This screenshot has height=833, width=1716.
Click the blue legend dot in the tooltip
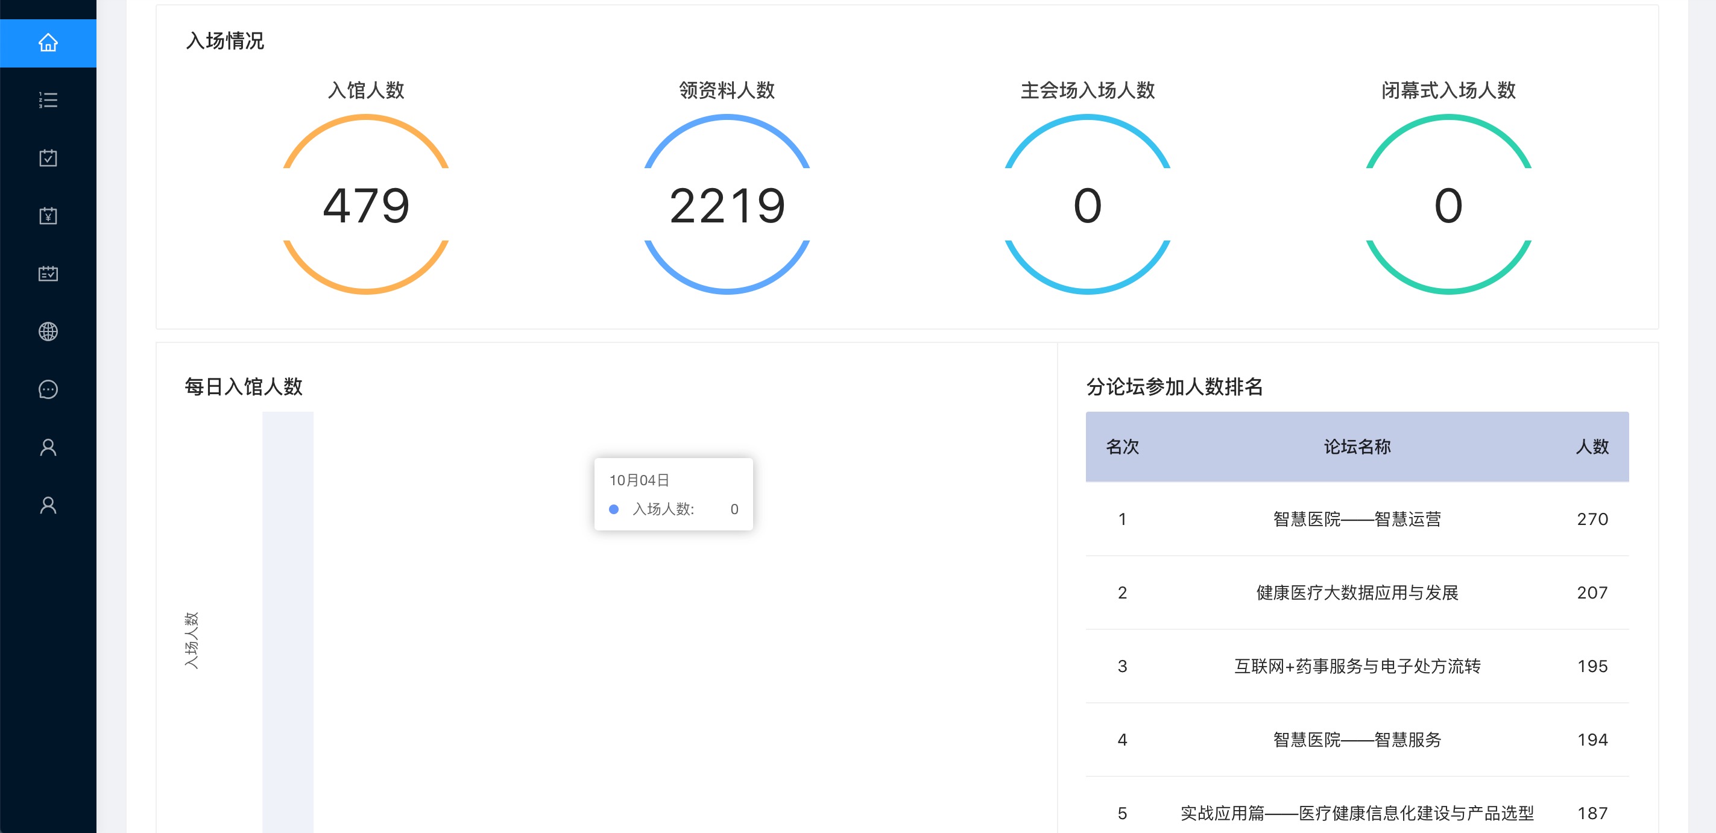(614, 509)
